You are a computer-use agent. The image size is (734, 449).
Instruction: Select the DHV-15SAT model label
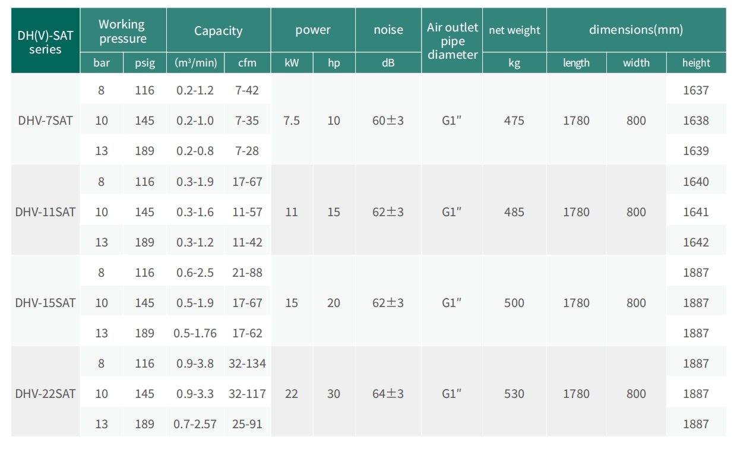coord(45,303)
